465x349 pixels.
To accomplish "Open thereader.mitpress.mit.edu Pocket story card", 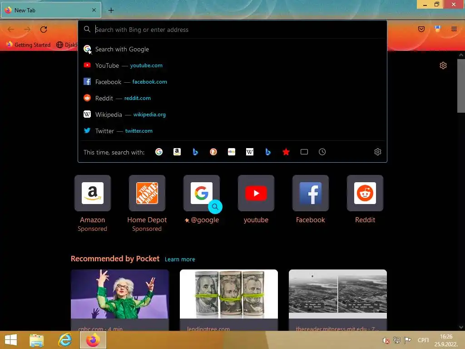I will click(338, 300).
